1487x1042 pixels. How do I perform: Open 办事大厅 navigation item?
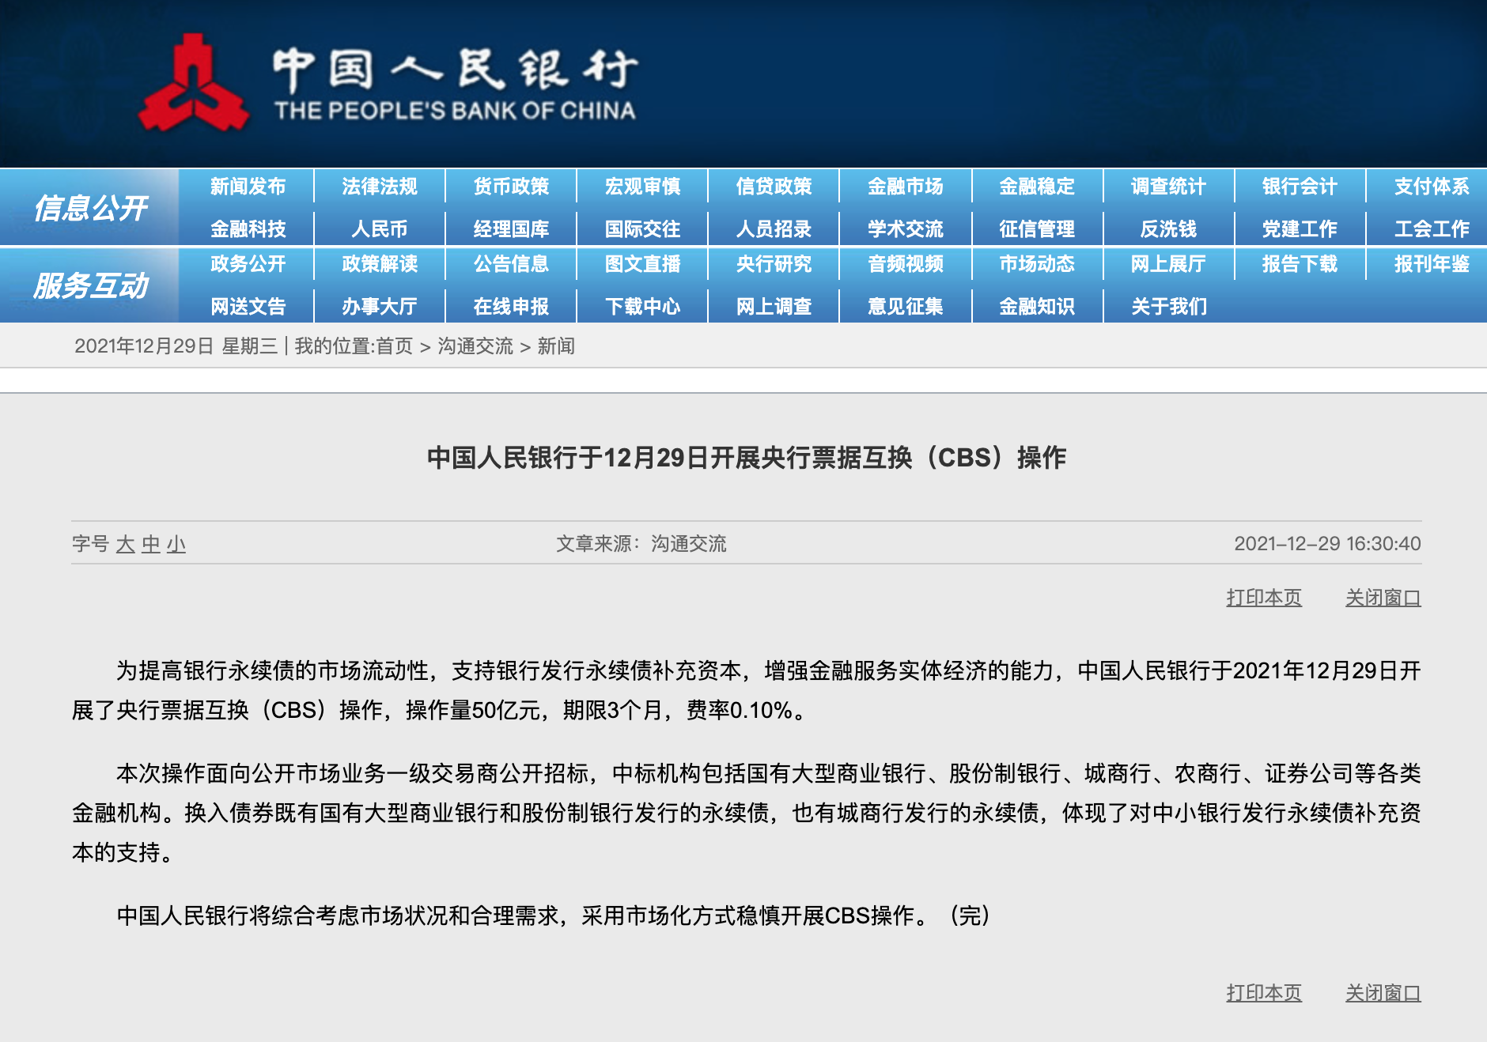(x=380, y=307)
